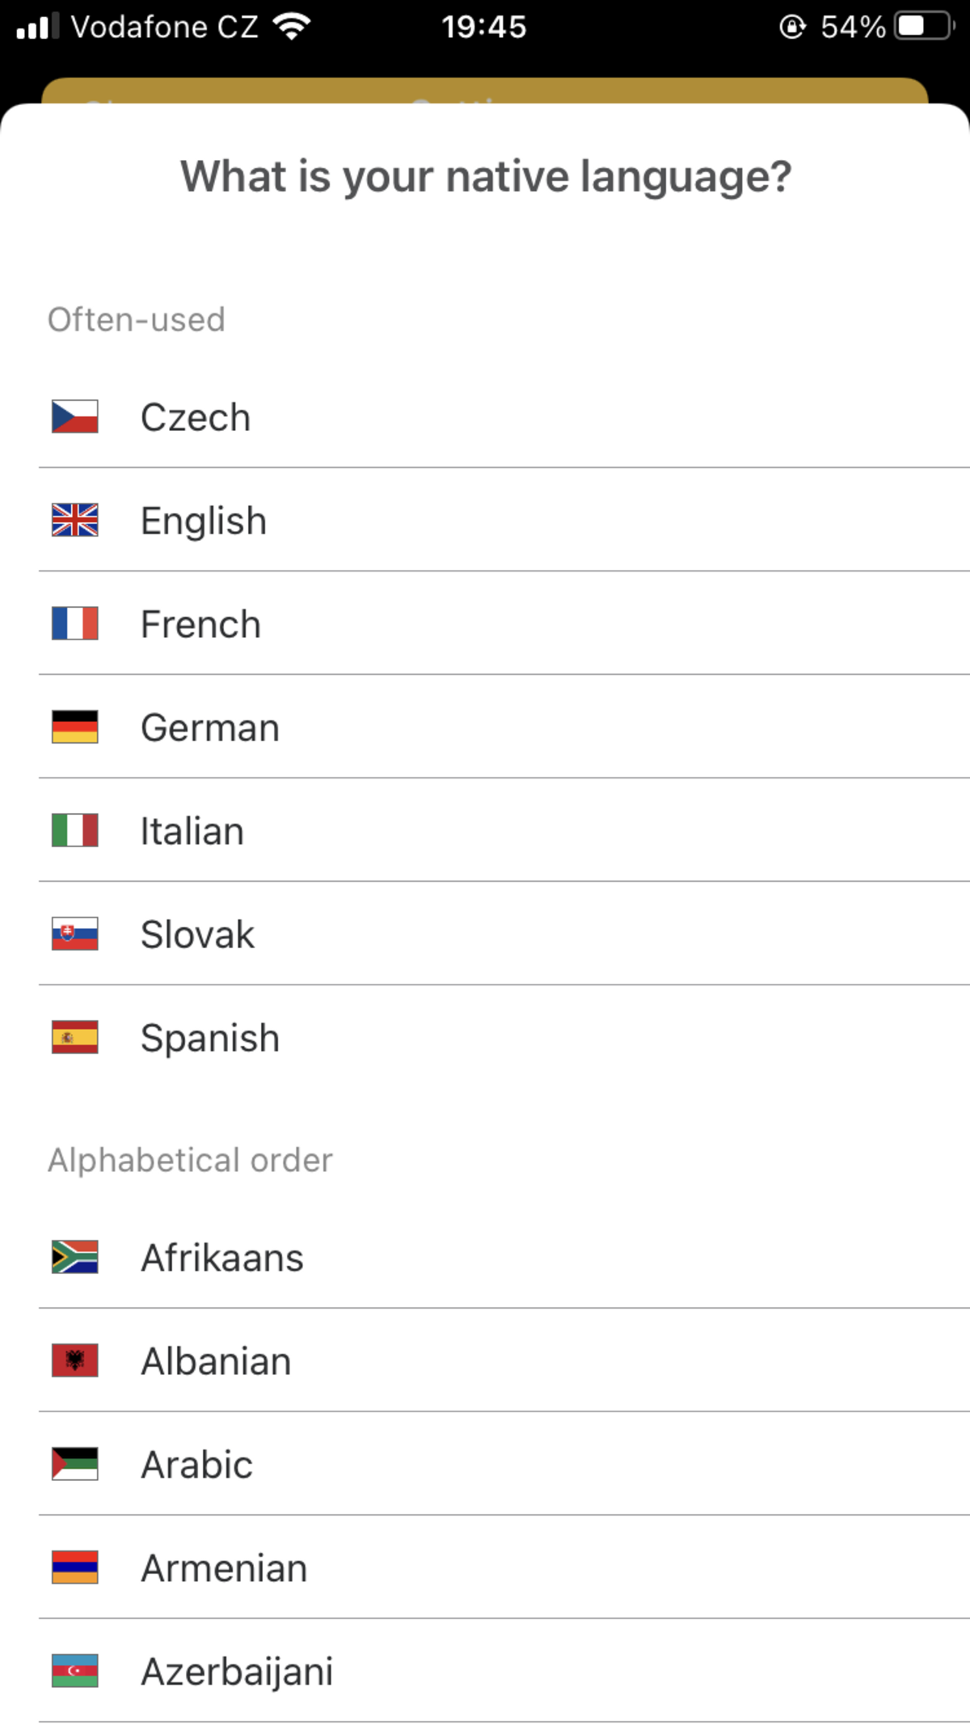Viewport: 970px width, 1725px height.
Task: Choose Azerbaijani language entry
Action: click(237, 1672)
